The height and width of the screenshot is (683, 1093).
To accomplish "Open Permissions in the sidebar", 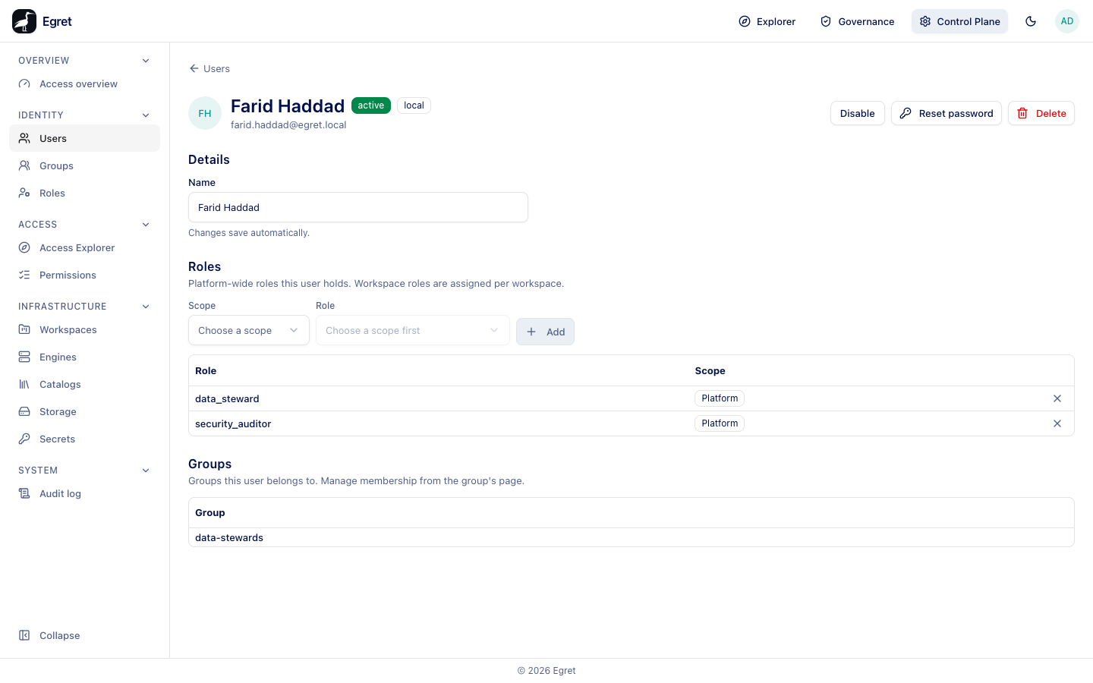I will (84, 275).
